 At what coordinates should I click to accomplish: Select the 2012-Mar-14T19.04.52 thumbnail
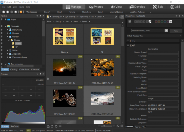[102, 70]
